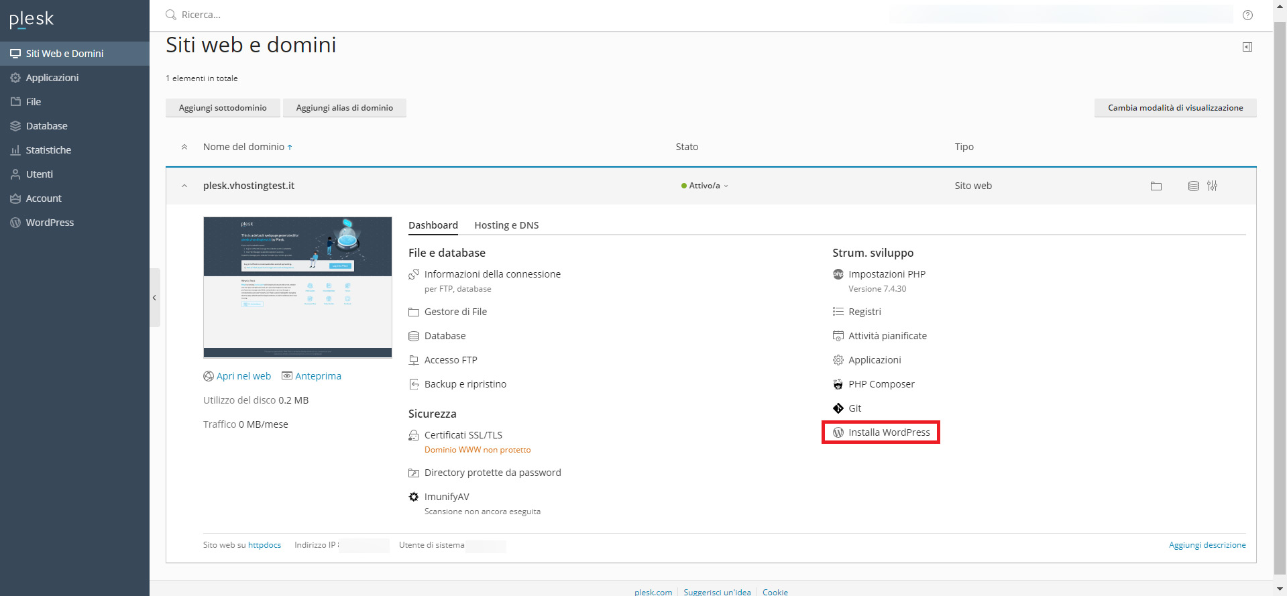Click Dominio WWW non protetto warning

coord(478,450)
